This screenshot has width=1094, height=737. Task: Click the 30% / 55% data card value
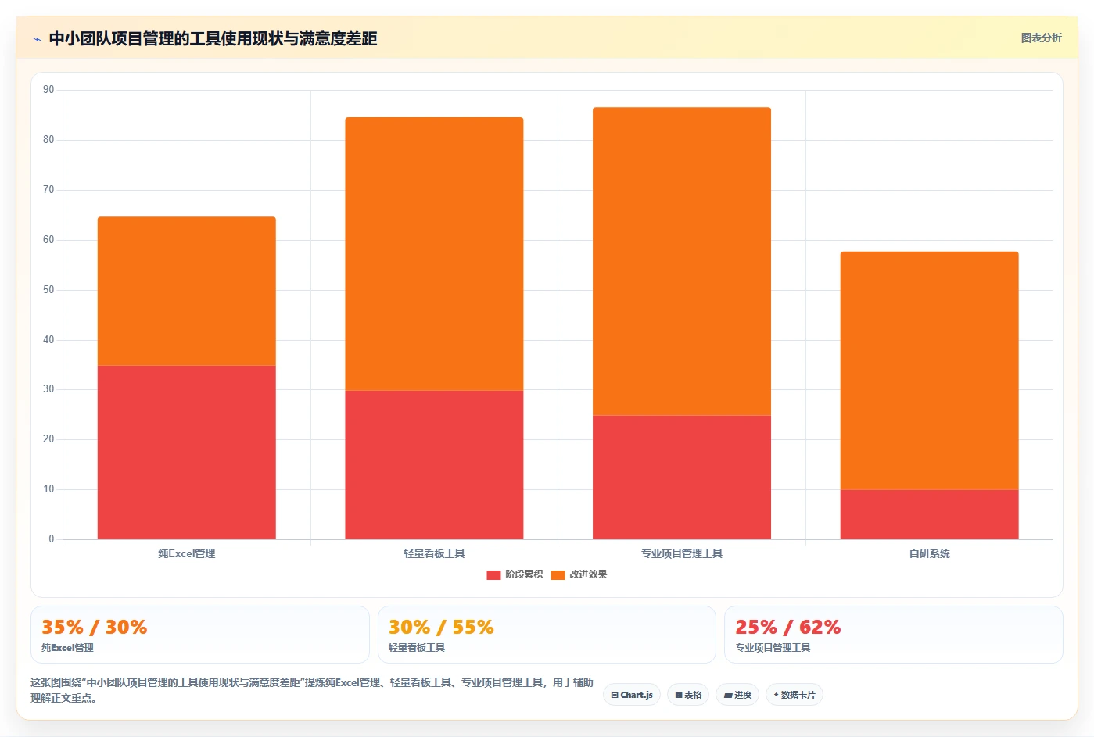click(441, 627)
